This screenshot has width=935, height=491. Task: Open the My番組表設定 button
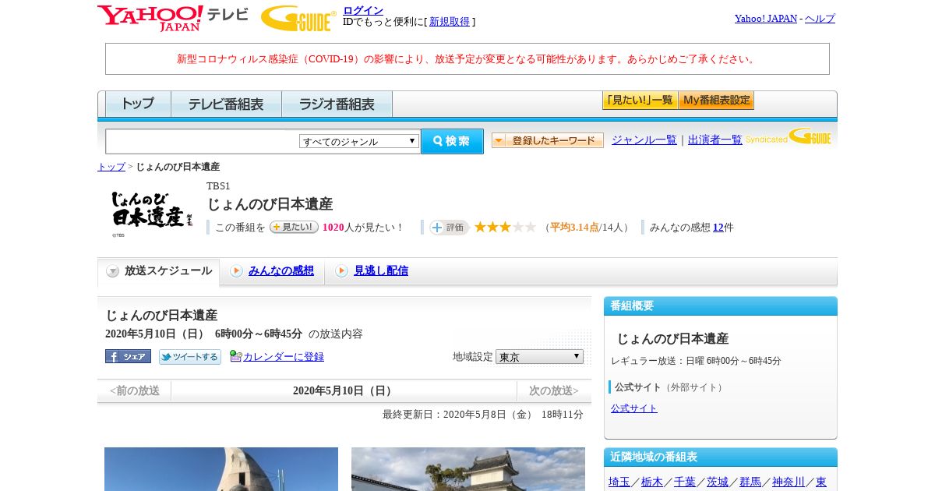(716, 101)
